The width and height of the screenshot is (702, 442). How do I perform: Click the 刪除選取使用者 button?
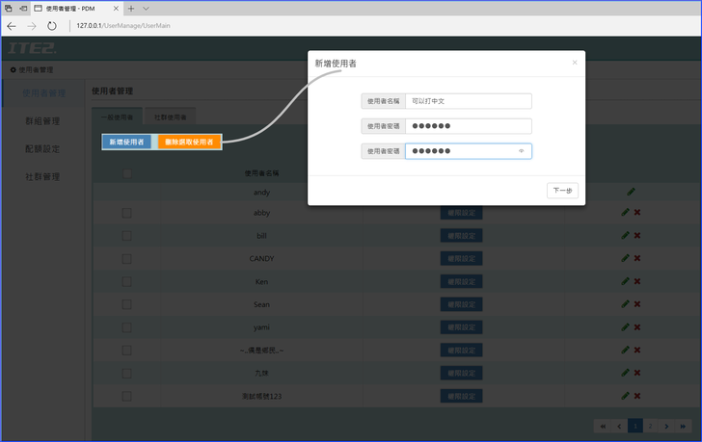pyautogui.click(x=189, y=143)
